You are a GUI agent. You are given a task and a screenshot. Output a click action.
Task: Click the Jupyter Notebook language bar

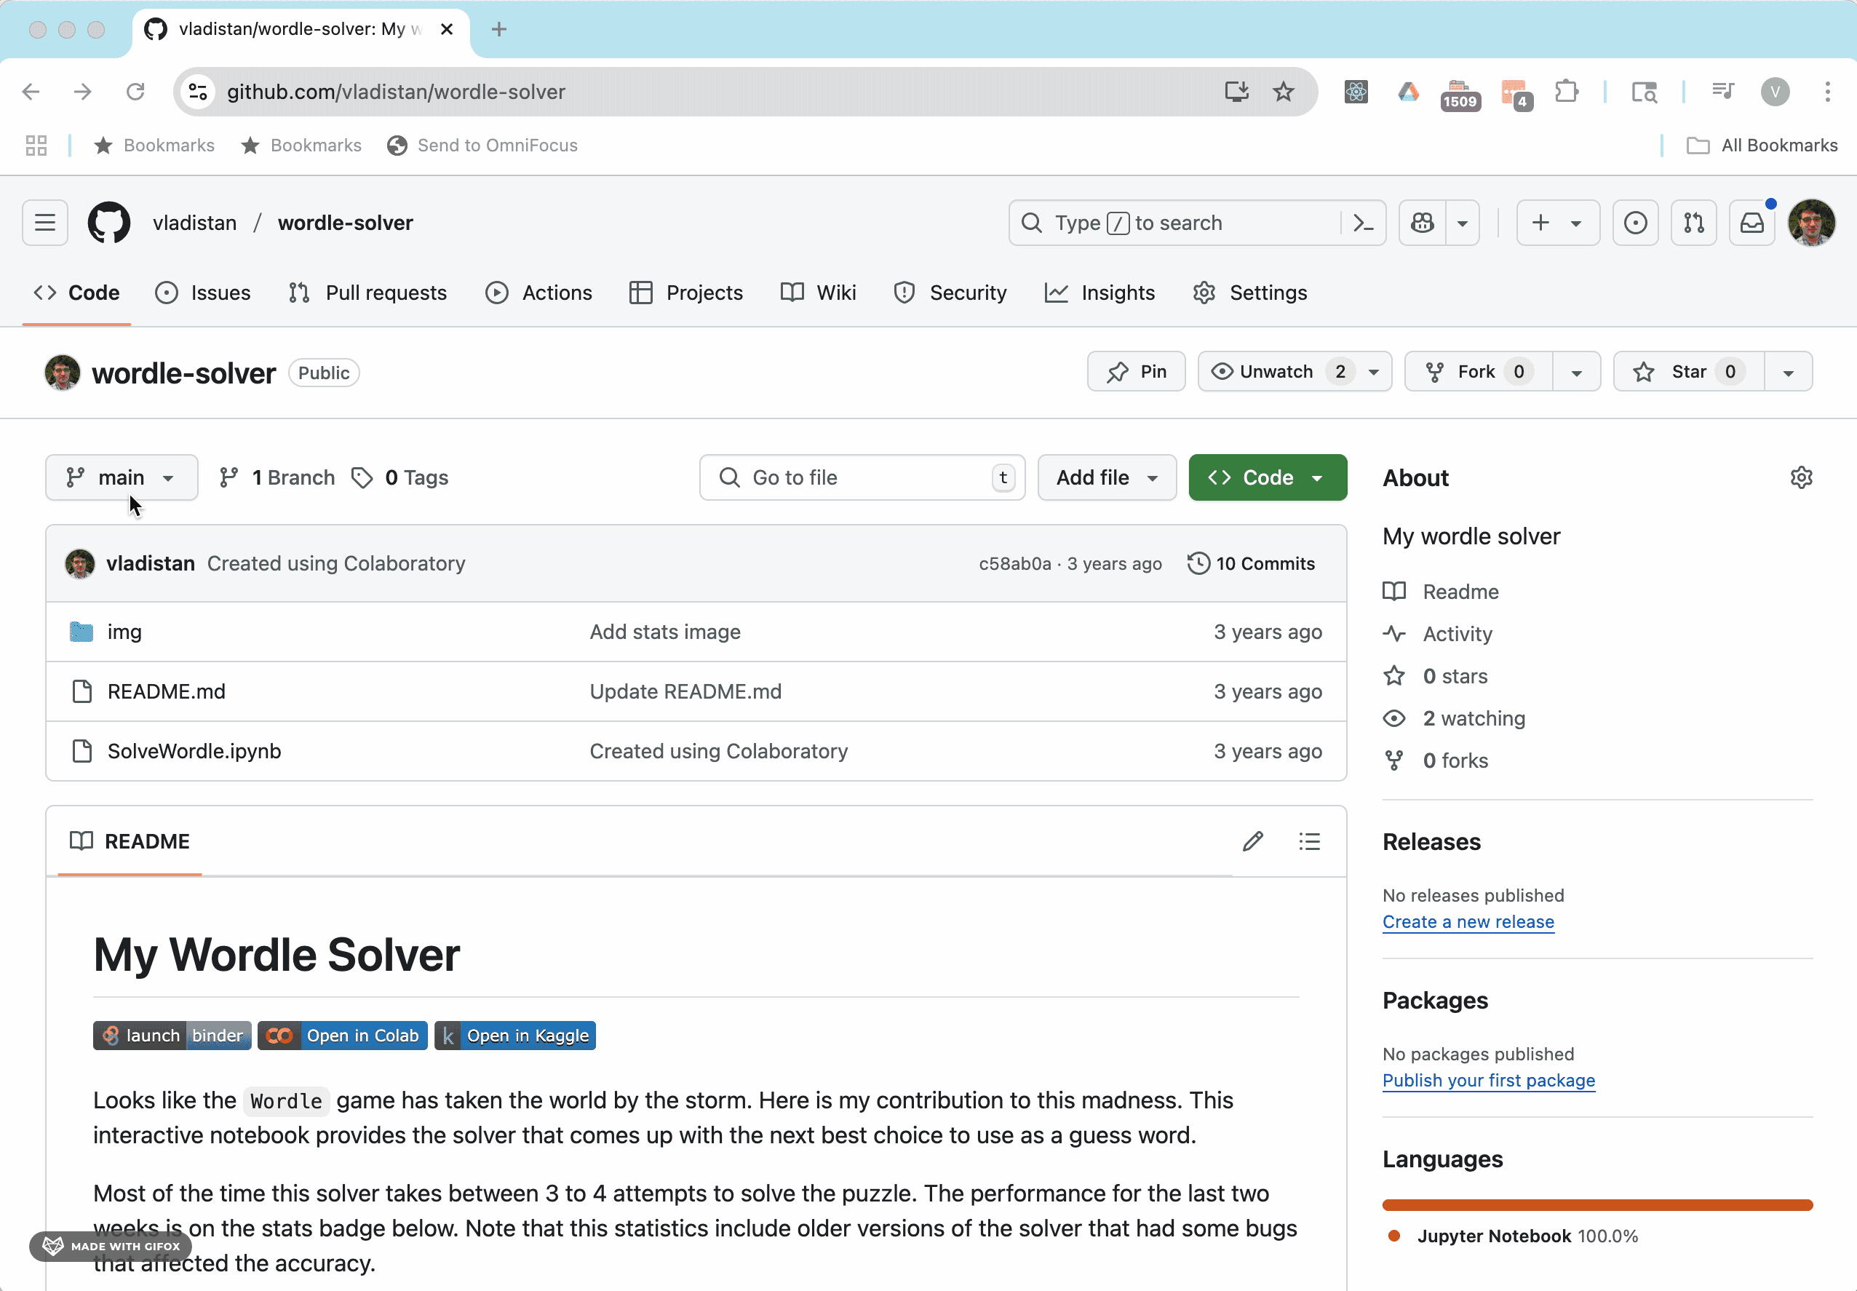pos(1597,1205)
